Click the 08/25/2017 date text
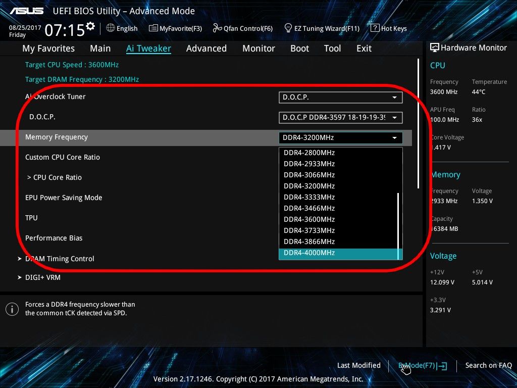 [25, 28]
